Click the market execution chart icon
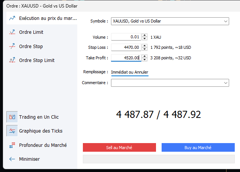The image size is (240, 172). click(x=12, y=18)
